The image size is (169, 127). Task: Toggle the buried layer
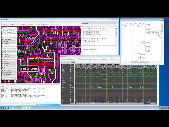click(9, 48)
